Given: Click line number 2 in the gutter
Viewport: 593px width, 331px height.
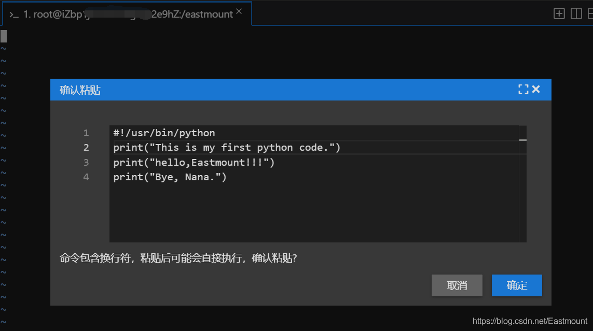Looking at the screenshot, I should pos(86,148).
